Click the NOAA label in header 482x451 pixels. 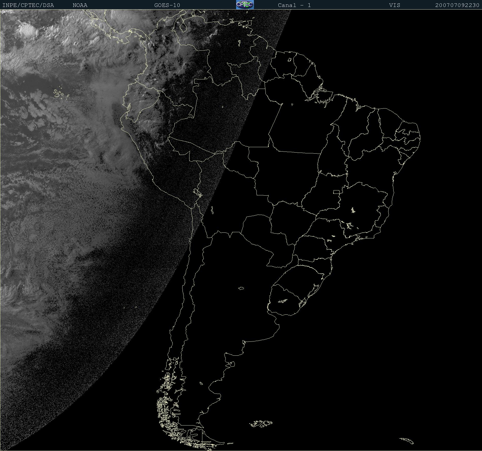pyautogui.click(x=80, y=5)
